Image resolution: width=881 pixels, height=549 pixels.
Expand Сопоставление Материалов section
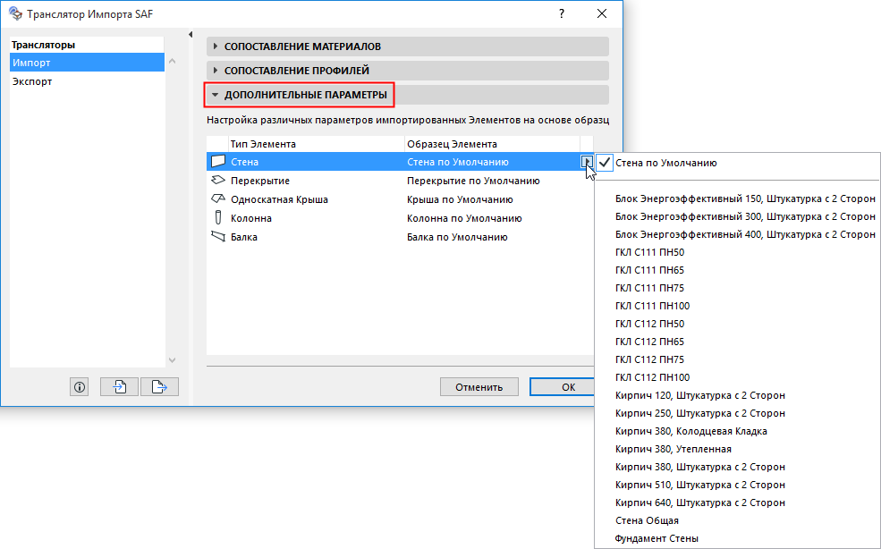click(407, 46)
